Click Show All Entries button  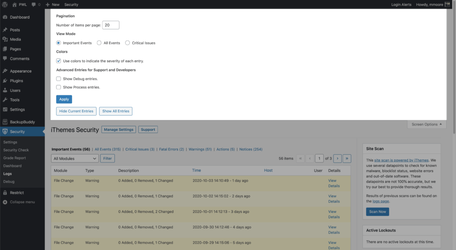[x=116, y=111]
